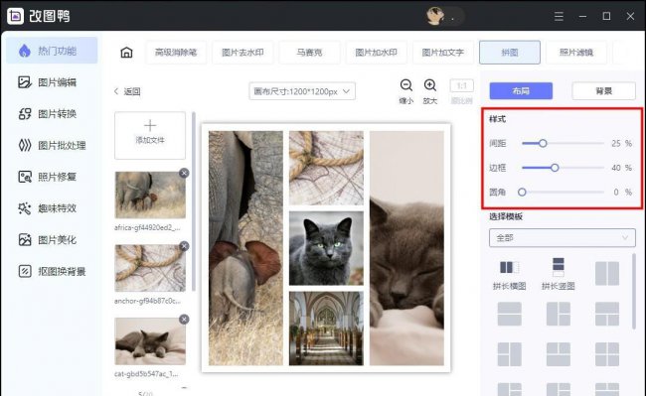This screenshot has height=396, width=646.
Task: Select the anchor rope thumbnail in file list
Action: coord(150,268)
